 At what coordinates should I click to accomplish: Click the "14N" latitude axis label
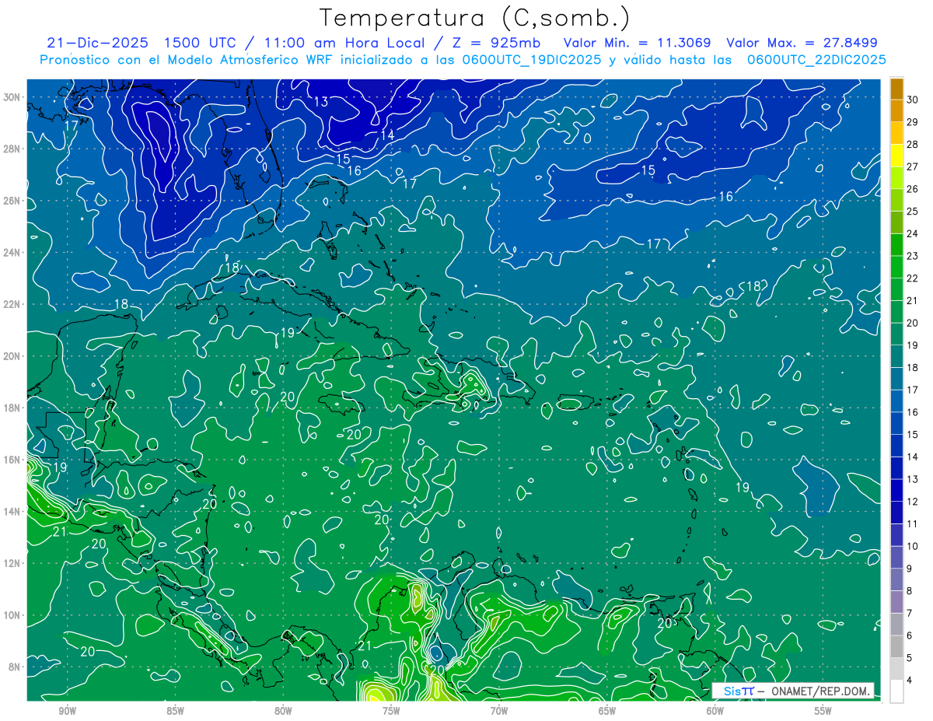(12, 512)
